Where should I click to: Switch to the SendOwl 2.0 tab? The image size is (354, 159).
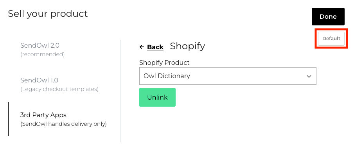40,45
